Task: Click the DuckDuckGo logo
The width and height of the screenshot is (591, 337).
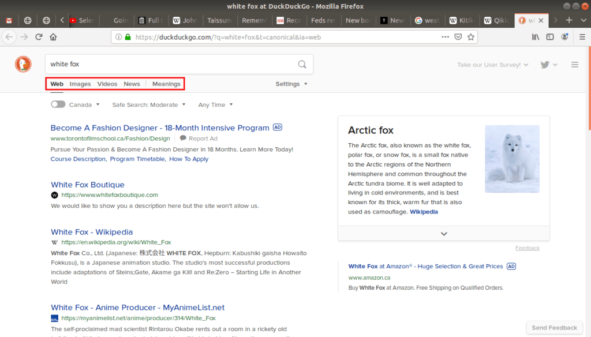Action: (23, 64)
